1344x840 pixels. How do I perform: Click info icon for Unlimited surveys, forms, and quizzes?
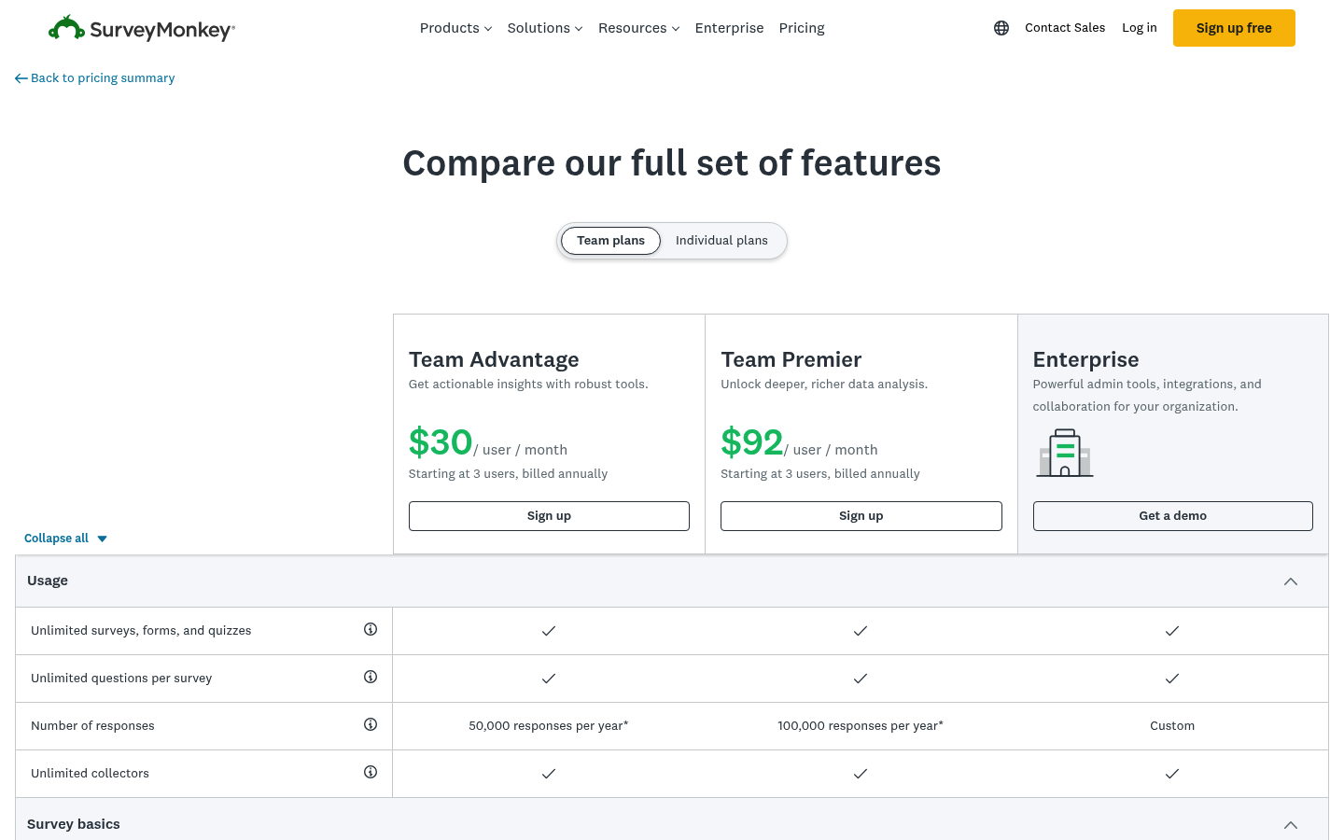click(x=371, y=629)
